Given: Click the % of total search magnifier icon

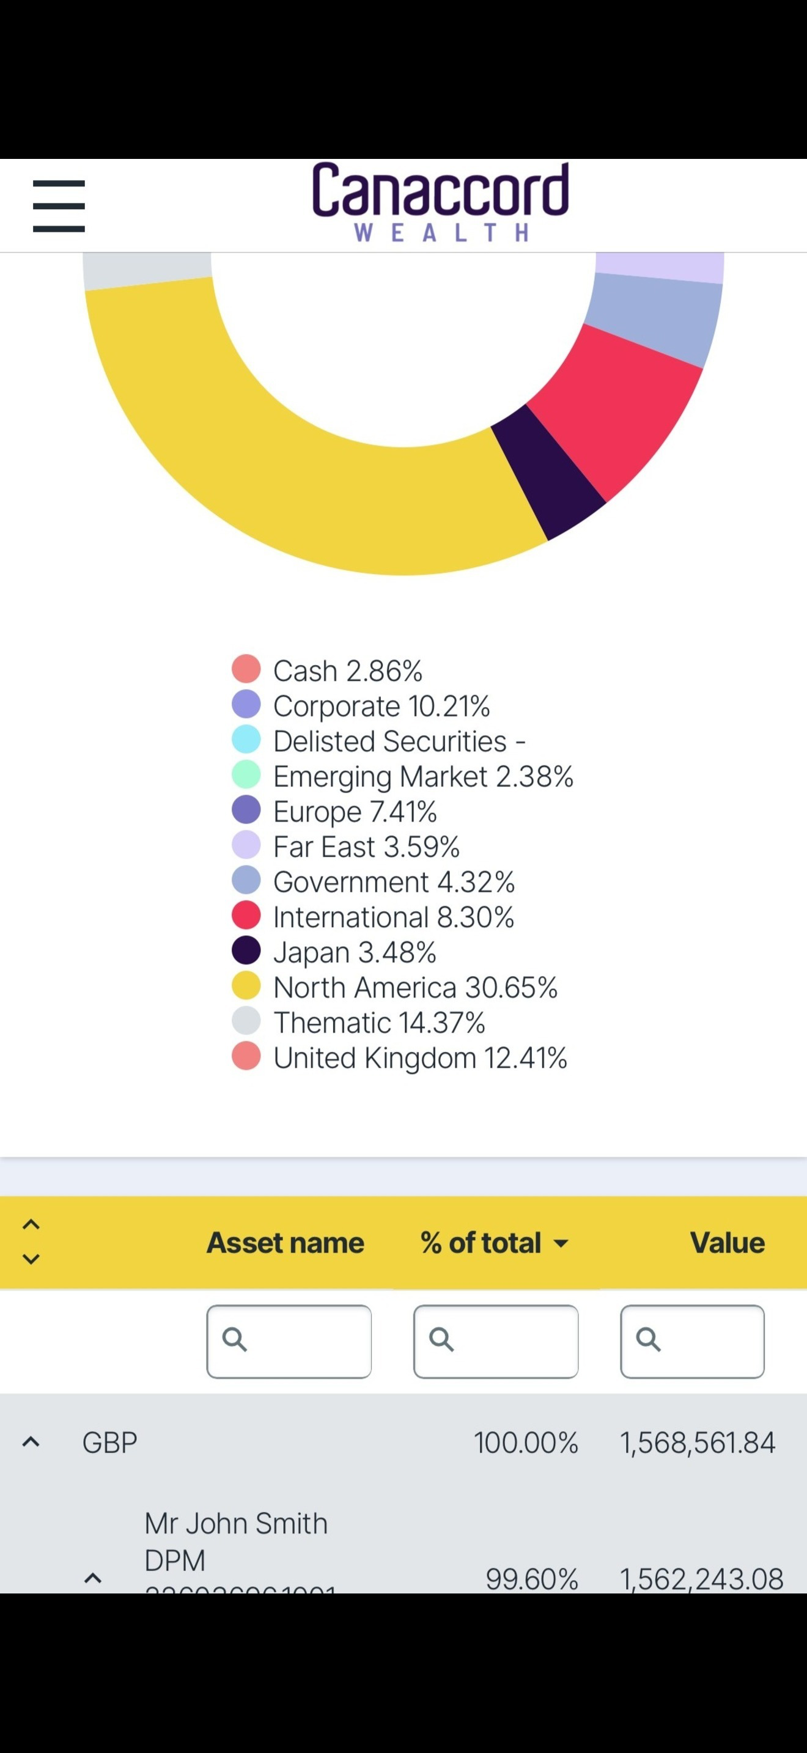Looking at the screenshot, I should point(441,1339).
